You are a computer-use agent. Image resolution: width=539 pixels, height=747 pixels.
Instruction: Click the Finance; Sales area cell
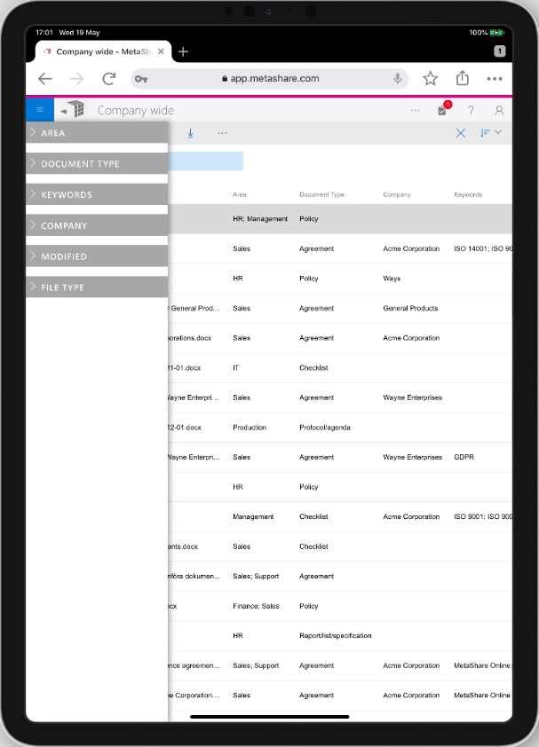[256, 606]
